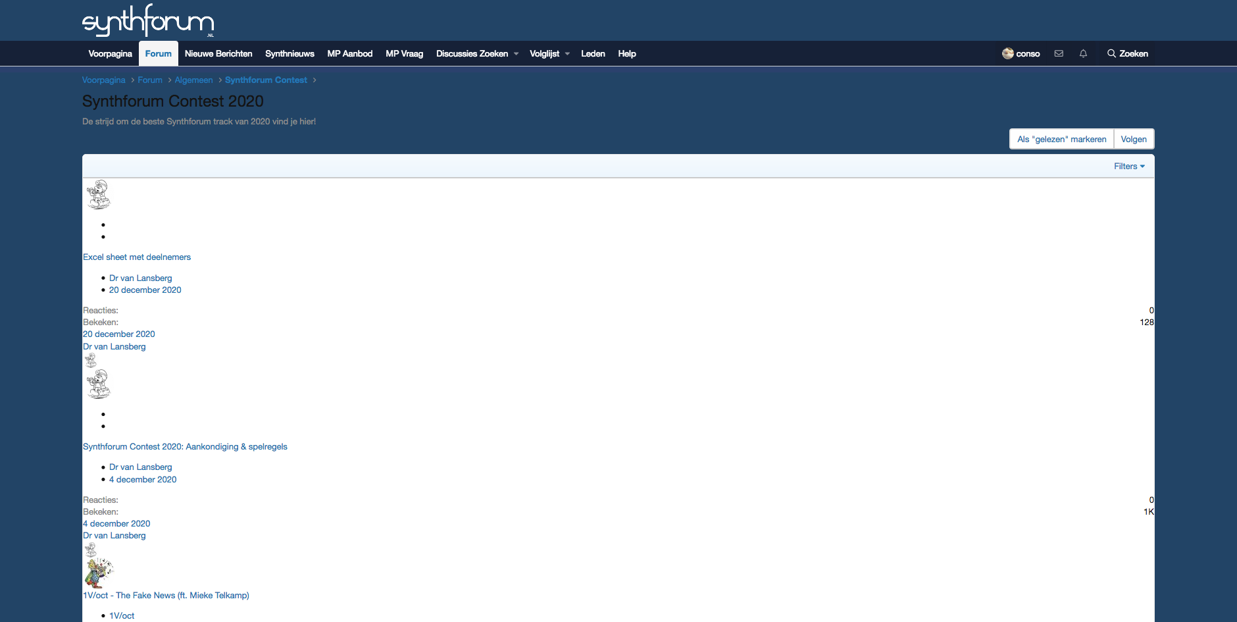Open thread Excel sheet met deelnemers
Image resolution: width=1237 pixels, height=622 pixels.
[137, 257]
